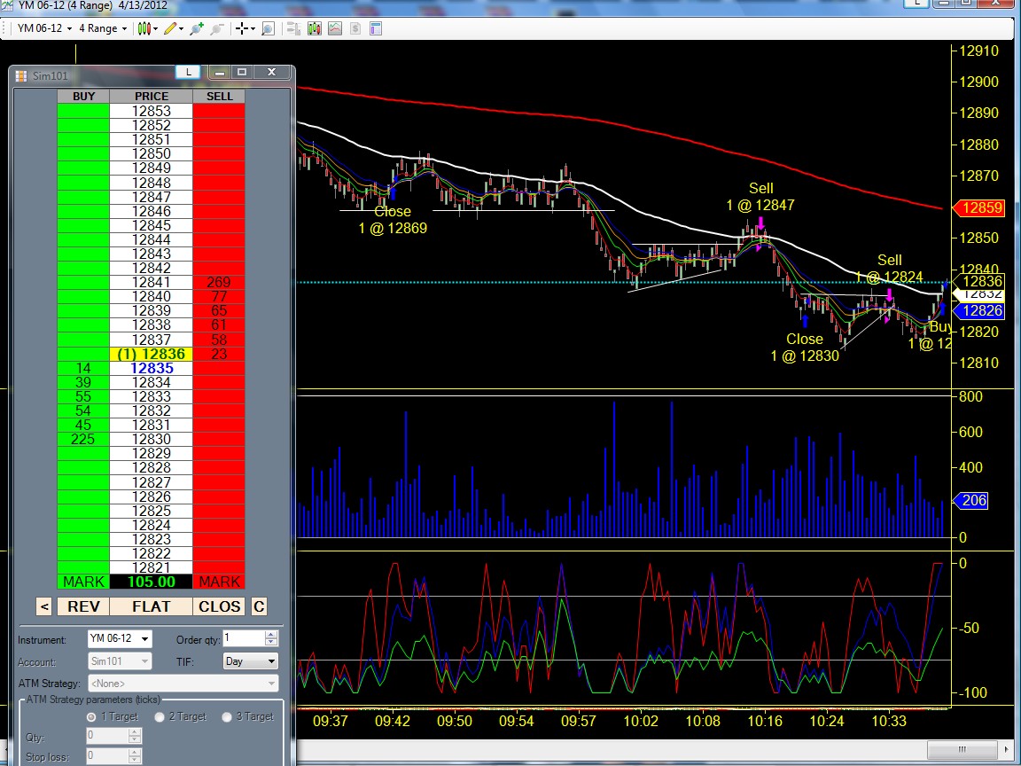Click the SELL cell showing 23 at 12836
Screen dimensions: 1021x766
(219, 355)
